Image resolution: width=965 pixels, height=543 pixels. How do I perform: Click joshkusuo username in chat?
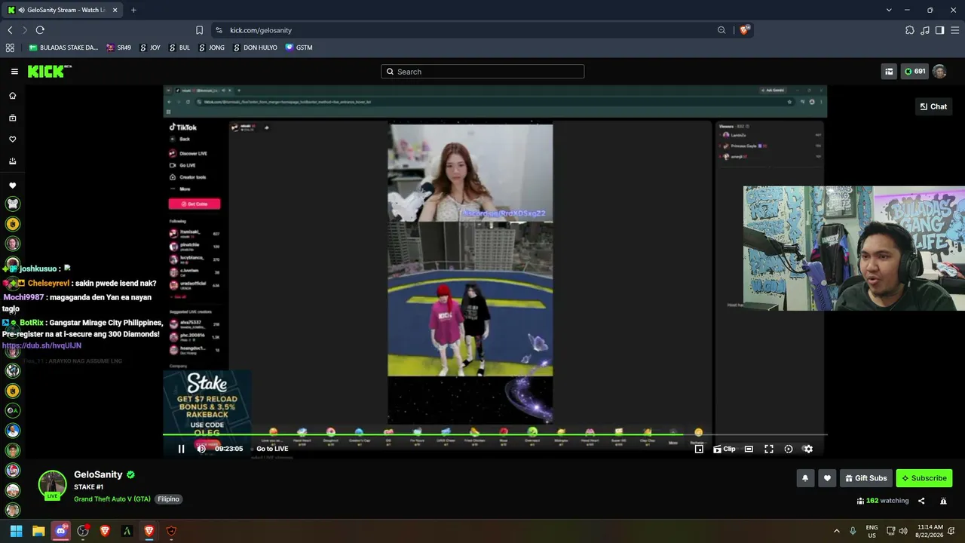(x=39, y=268)
